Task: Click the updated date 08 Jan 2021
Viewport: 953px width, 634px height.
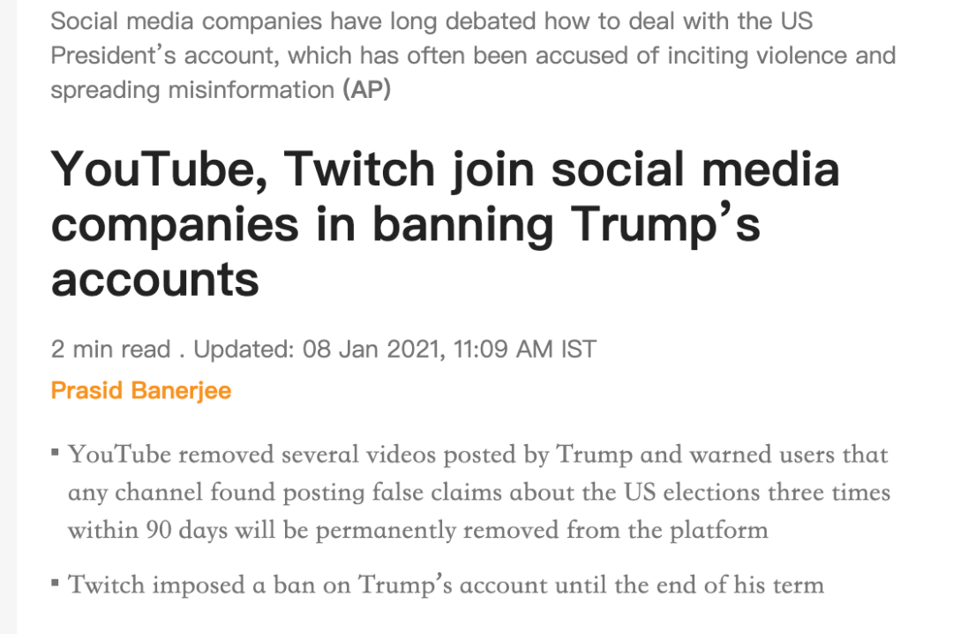Action: (x=371, y=350)
